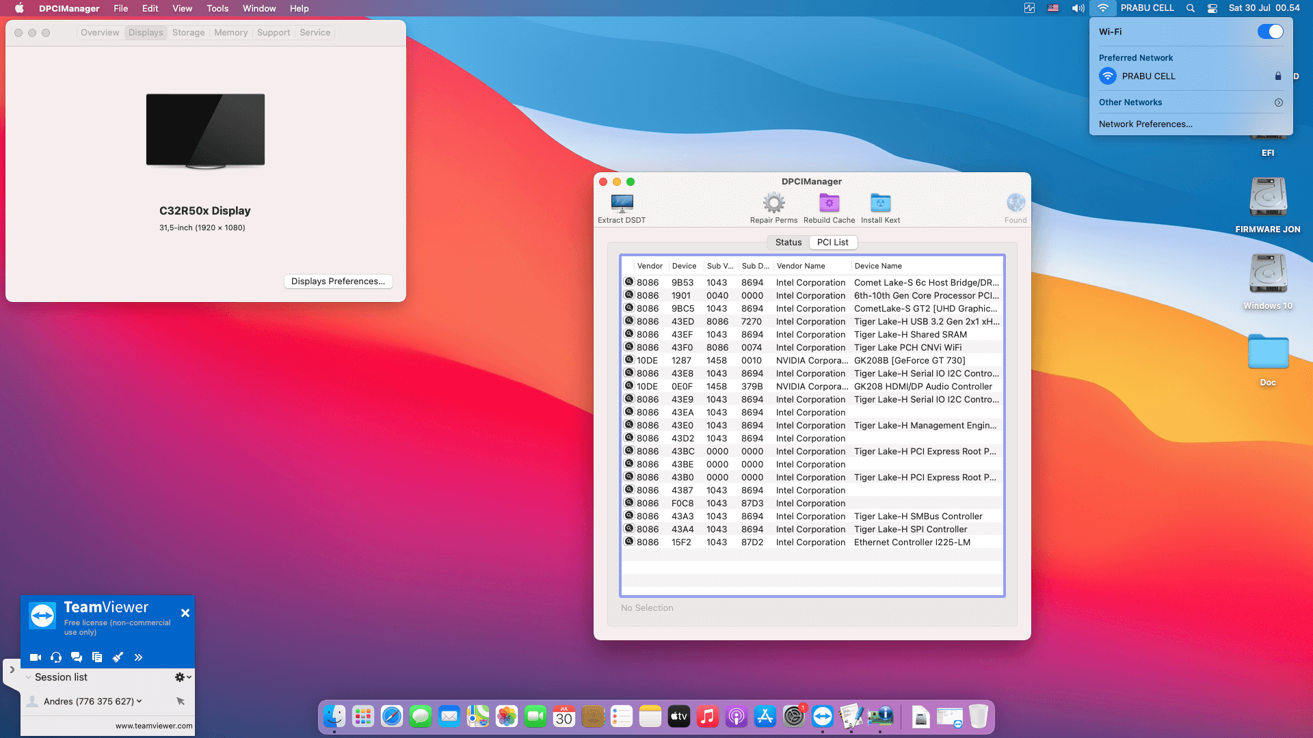The width and height of the screenshot is (1313, 738).
Task: Click the Extract DSDT toolbar icon
Action: tap(622, 203)
